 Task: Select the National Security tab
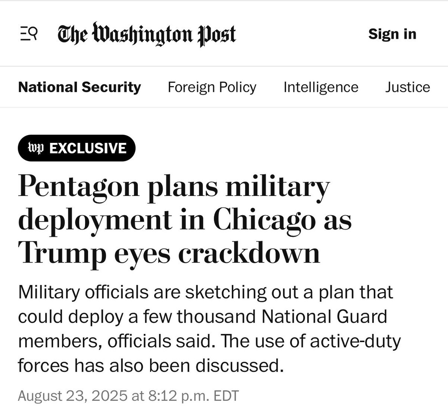pyautogui.click(x=80, y=87)
